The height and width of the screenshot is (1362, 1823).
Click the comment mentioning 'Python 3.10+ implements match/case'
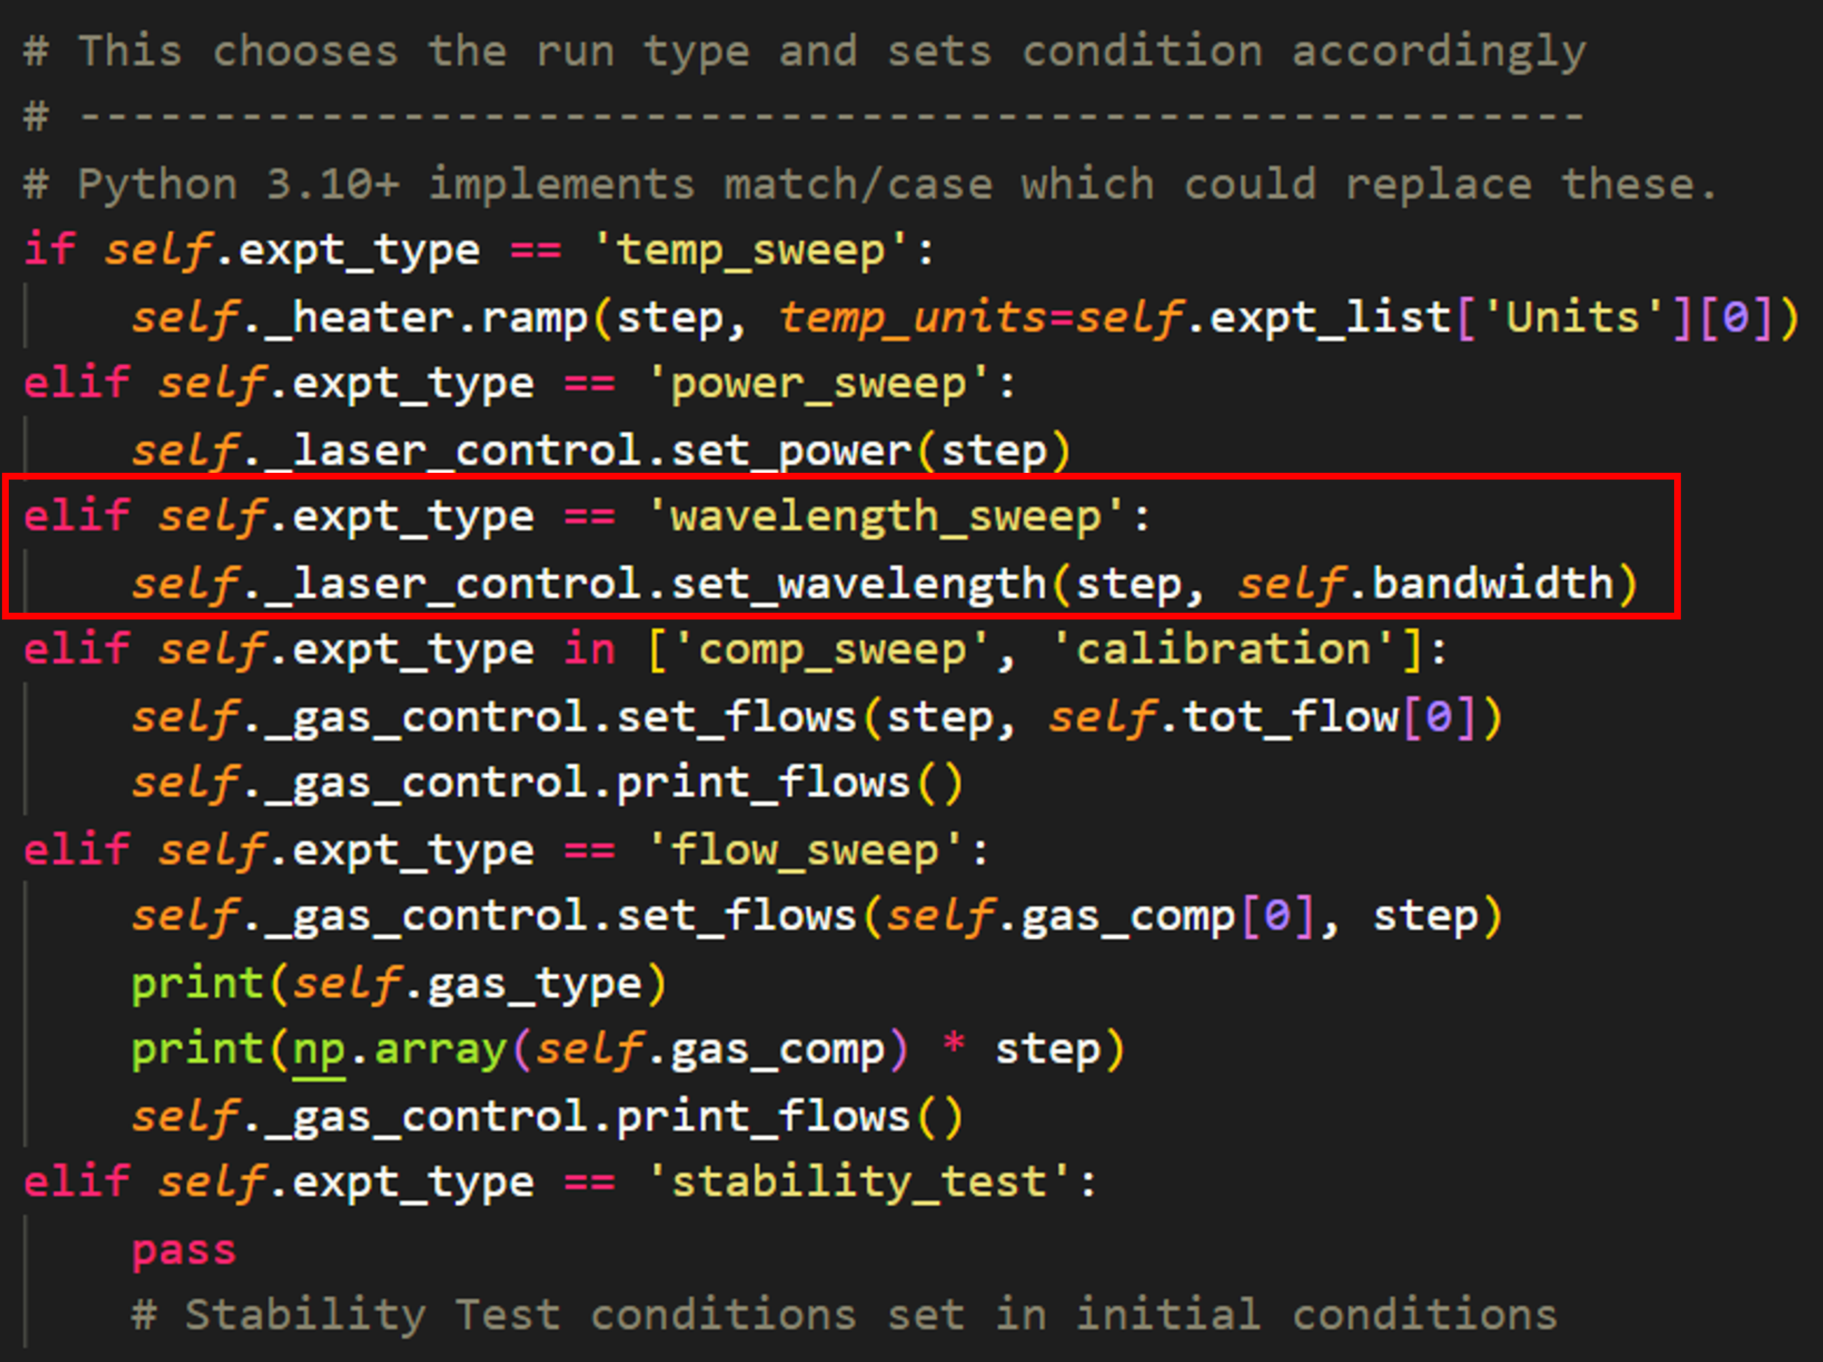click(870, 185)
